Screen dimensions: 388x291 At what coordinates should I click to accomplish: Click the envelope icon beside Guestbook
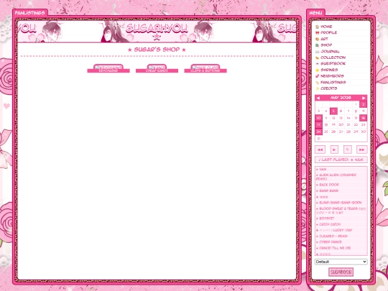coord(318,64)
